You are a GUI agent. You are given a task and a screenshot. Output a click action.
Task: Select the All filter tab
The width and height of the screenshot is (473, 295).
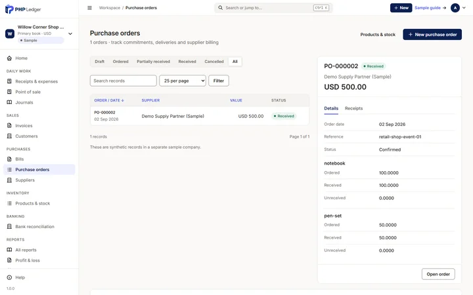click(235, 62)
